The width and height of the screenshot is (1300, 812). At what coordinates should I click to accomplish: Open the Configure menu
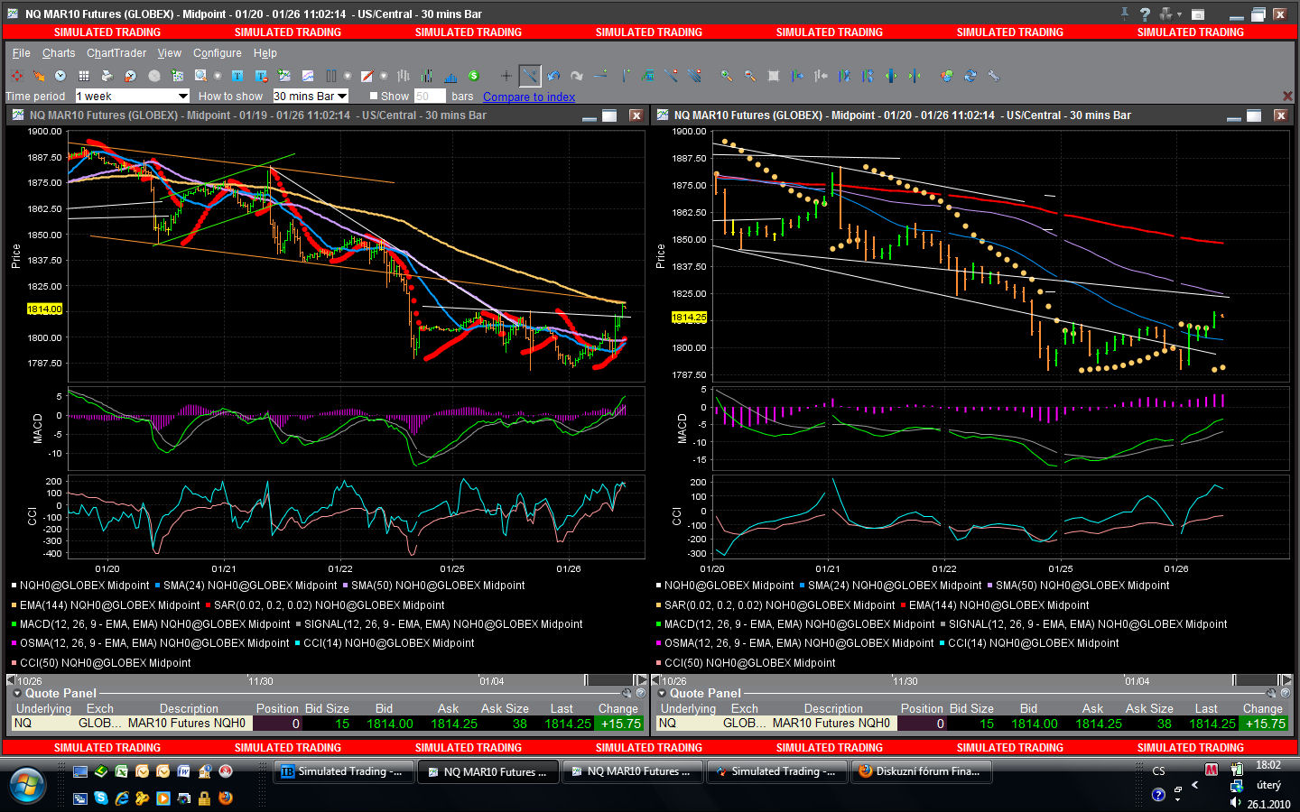pos(217,53)
